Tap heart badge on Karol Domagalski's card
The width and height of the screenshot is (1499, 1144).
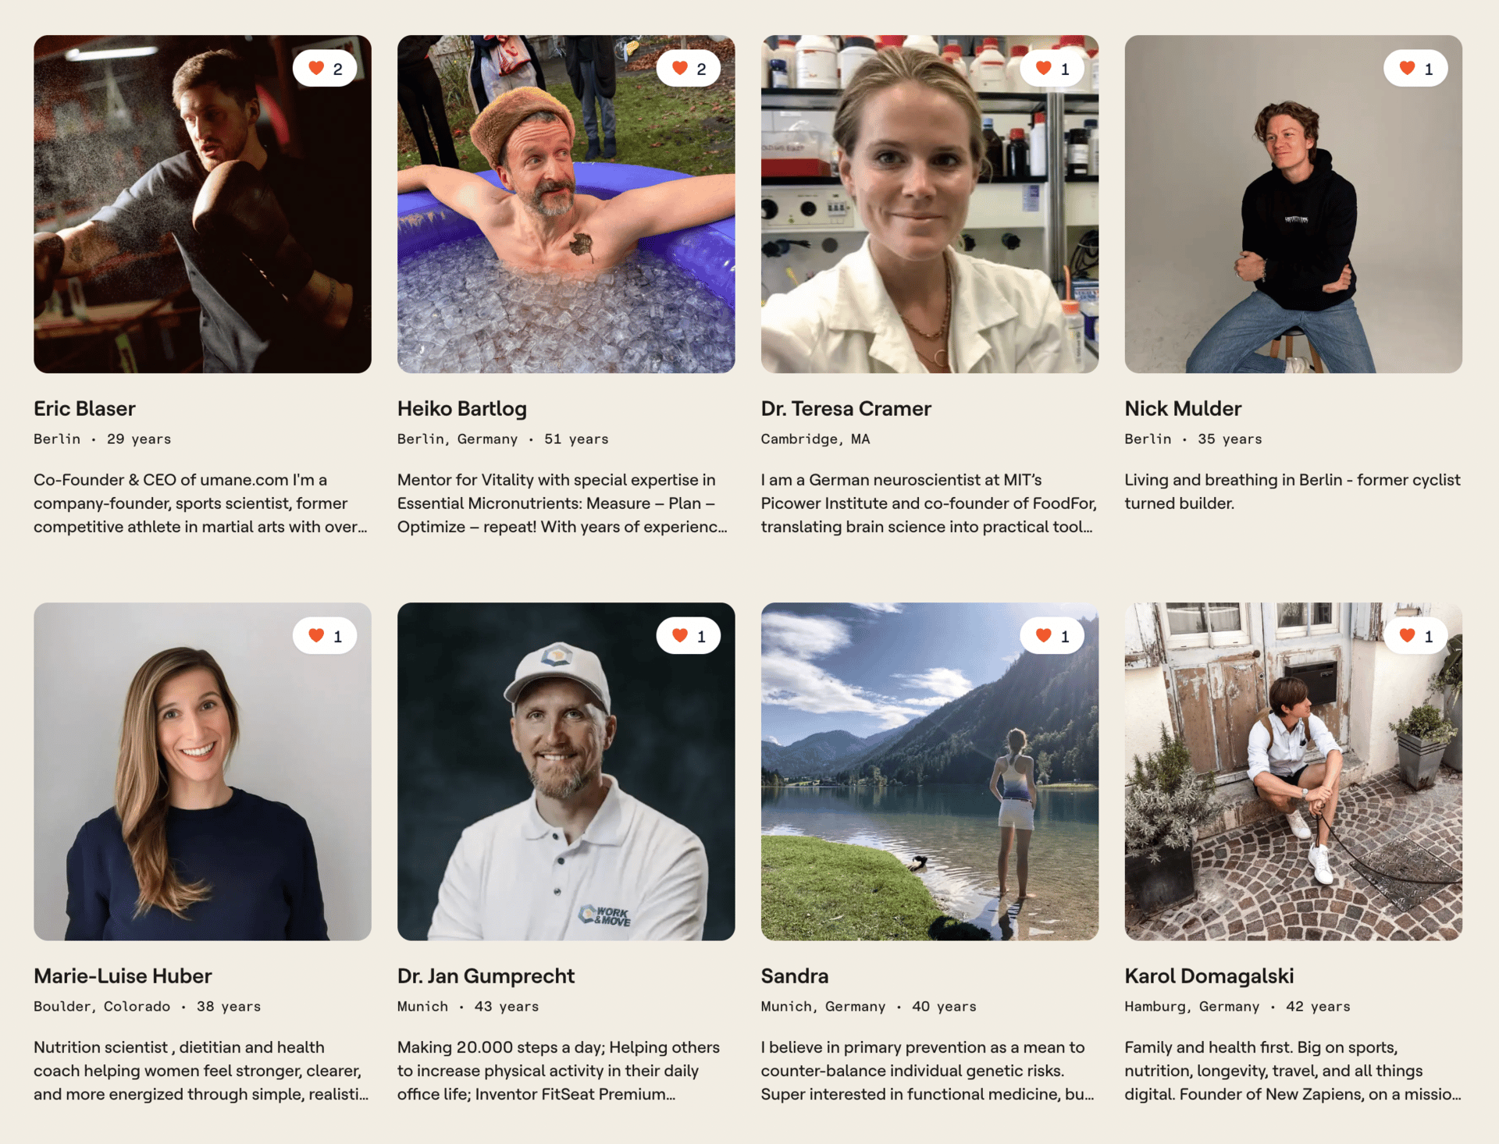(1416, 636)
